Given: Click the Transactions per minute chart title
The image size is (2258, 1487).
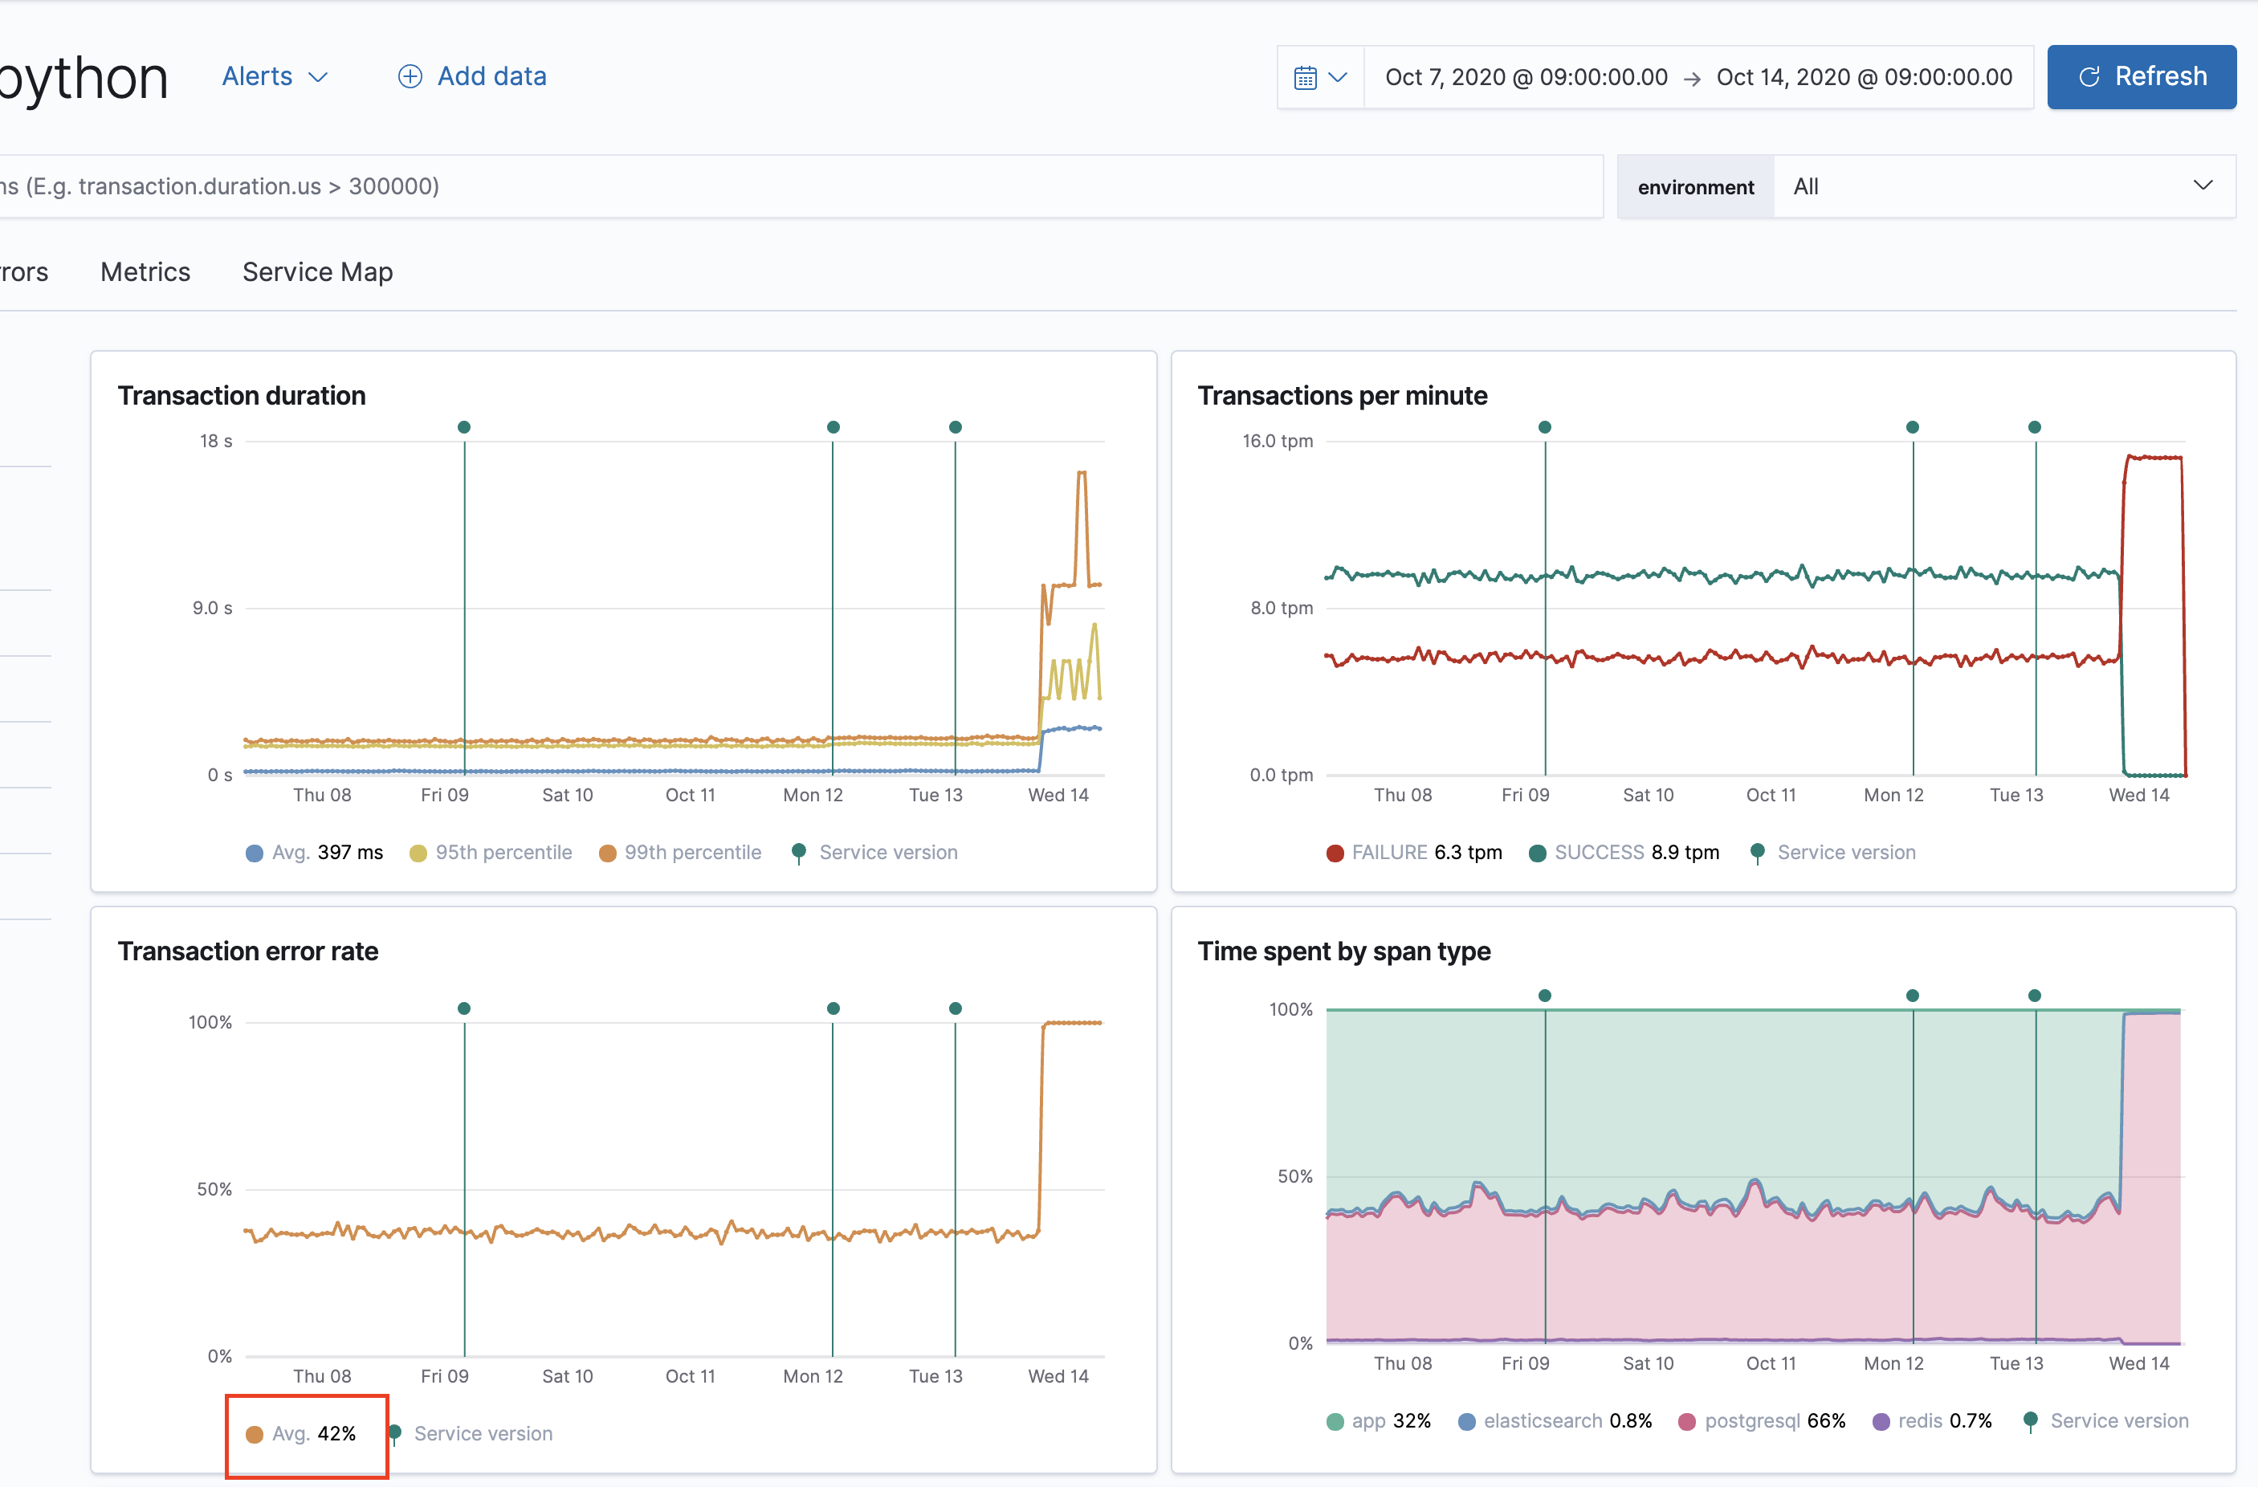Looking at the screenshot, I should tap(1342, 395).
